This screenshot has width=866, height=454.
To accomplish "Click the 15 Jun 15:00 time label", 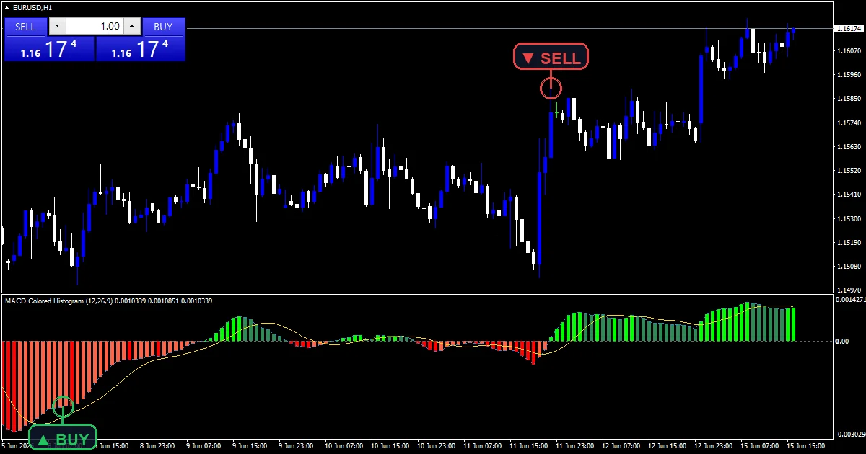I will click(805, 446).
